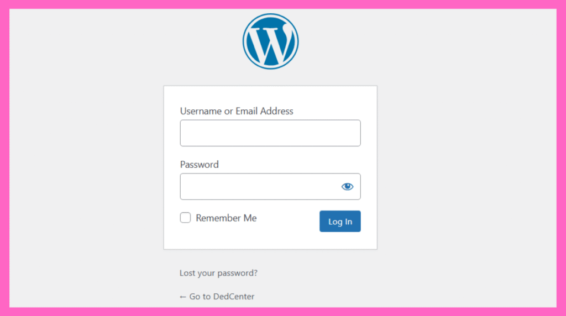Click the blue ring of the WordPress logo

point(270,15)
